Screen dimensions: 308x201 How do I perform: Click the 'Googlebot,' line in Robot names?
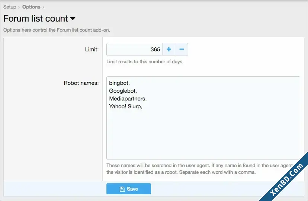pos(123,91)
